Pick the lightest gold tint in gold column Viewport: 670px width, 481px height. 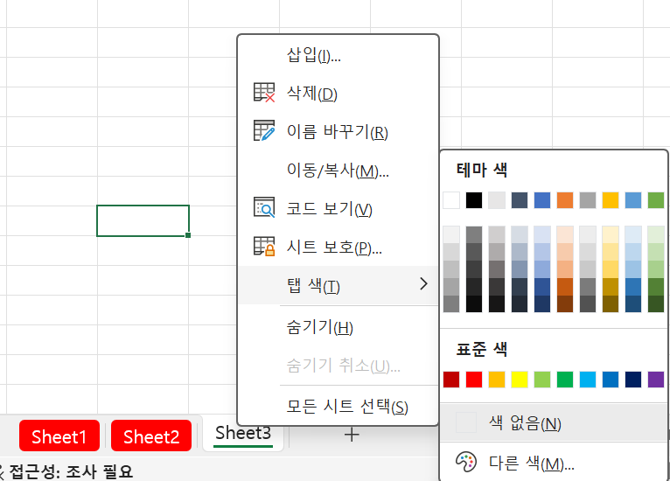tap(611, 234)
